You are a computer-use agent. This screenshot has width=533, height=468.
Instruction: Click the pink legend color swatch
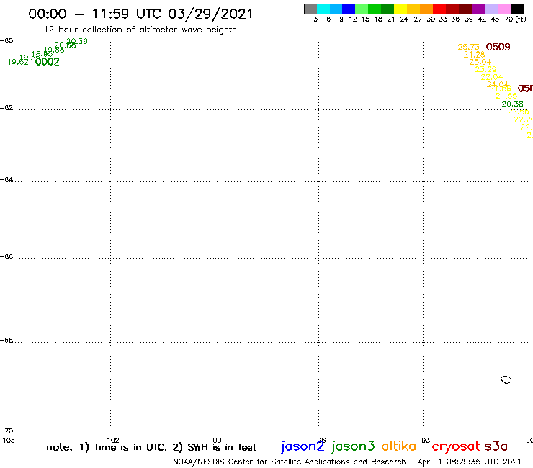click(x=504, y=9)
